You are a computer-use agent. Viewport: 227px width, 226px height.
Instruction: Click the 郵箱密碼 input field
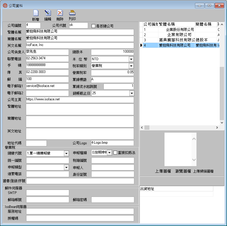point(113,200)
